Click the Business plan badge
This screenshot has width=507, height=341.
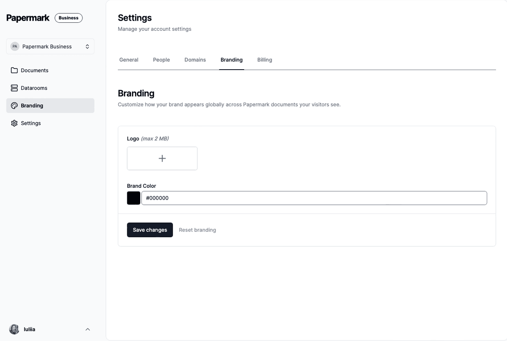(68, 18)
